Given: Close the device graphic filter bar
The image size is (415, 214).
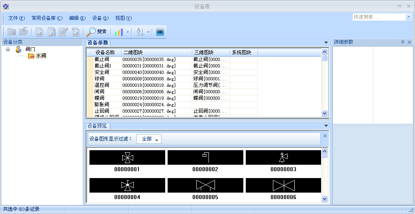Looking at the screenshot, I should click(325, 136).
